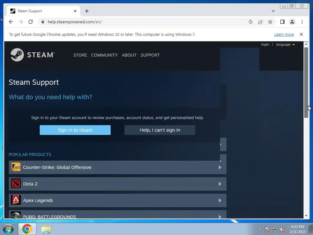This screenshot has width=313, height=235.
Task: Select the Steam Support browser tab
Action: [43, 11]
